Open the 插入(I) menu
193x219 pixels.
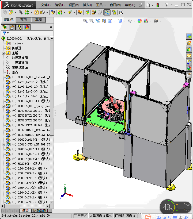[x=87, y=5]
